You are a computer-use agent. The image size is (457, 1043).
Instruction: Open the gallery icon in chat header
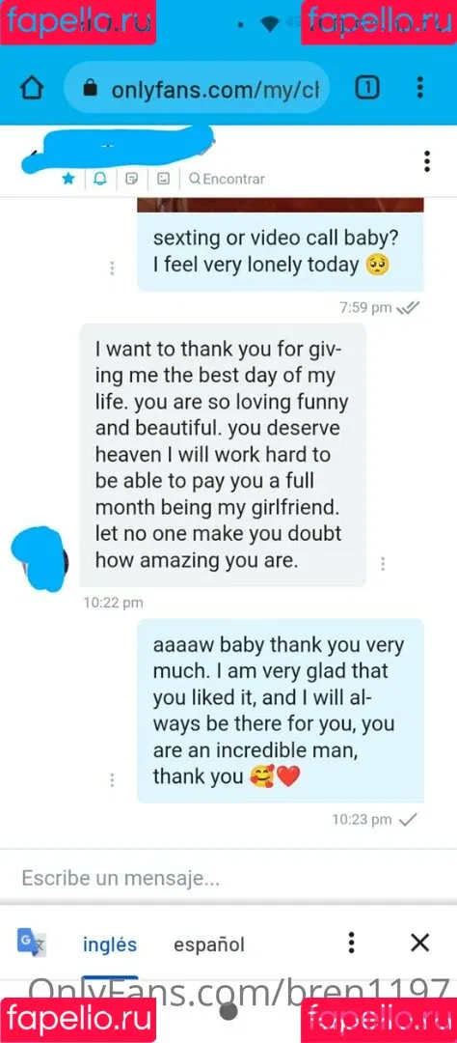coord(163,179)
